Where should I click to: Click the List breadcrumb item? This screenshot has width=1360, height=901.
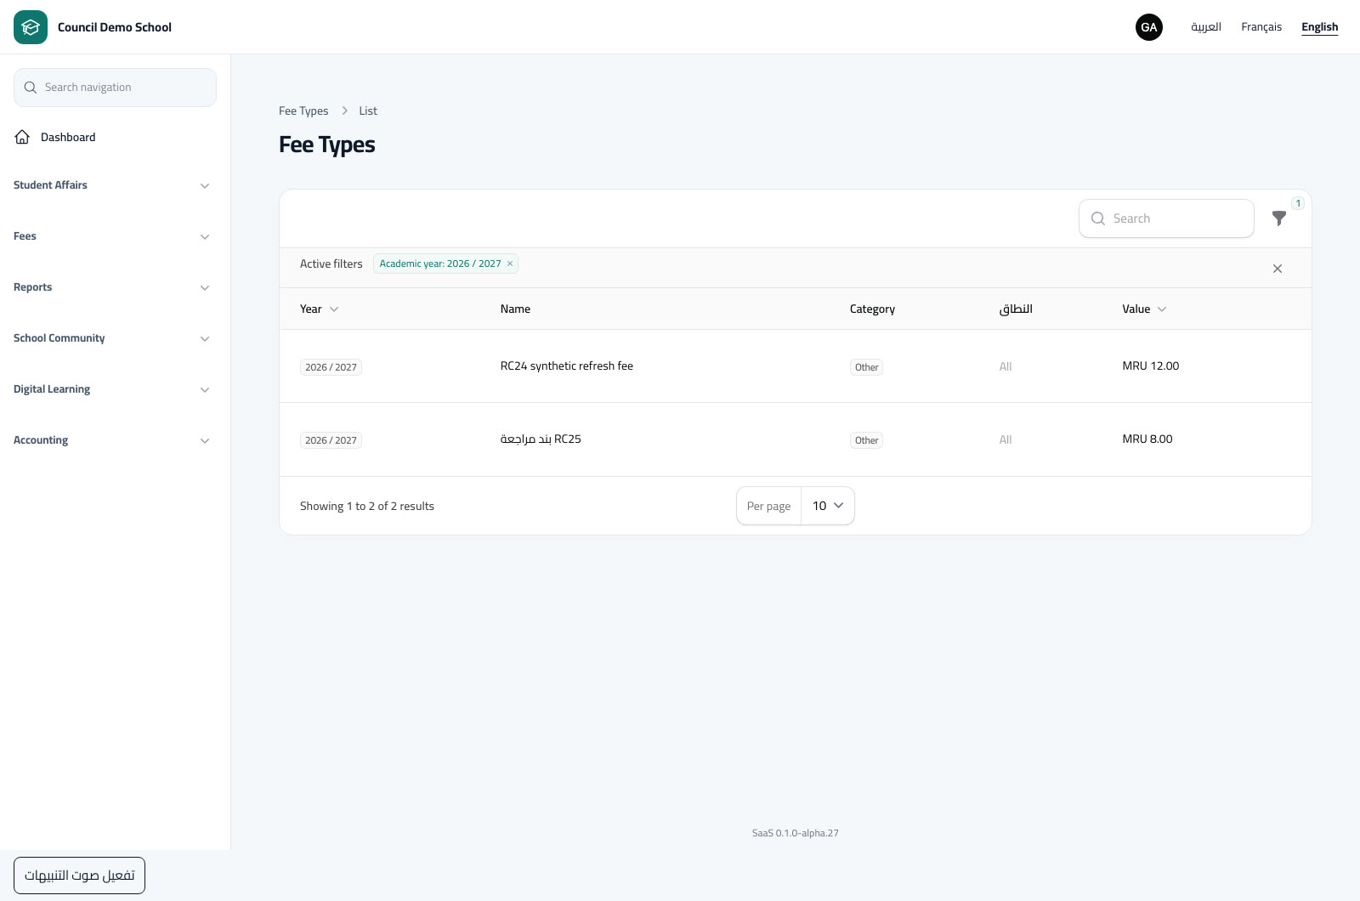[x=368, y=110]
